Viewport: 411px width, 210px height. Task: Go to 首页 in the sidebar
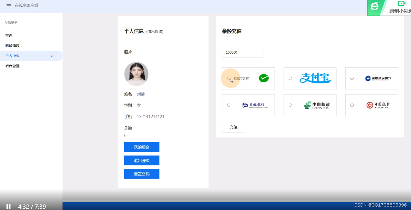[9, 35]
